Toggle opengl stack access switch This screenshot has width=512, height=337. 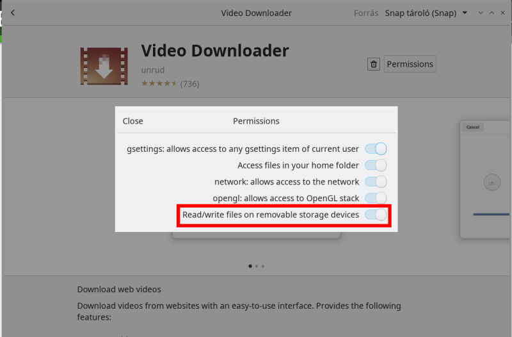pos(376,198)
